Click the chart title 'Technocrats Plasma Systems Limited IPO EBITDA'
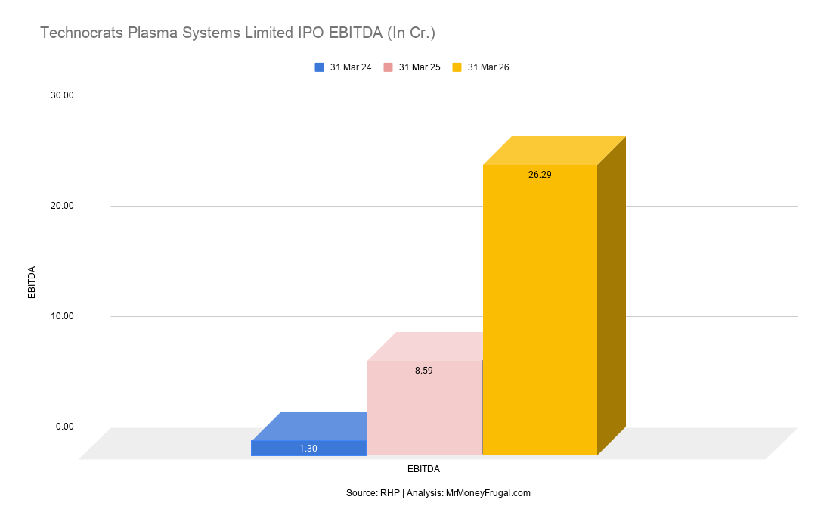The height and width of the screenshot is (525, 824). (237, 33)
